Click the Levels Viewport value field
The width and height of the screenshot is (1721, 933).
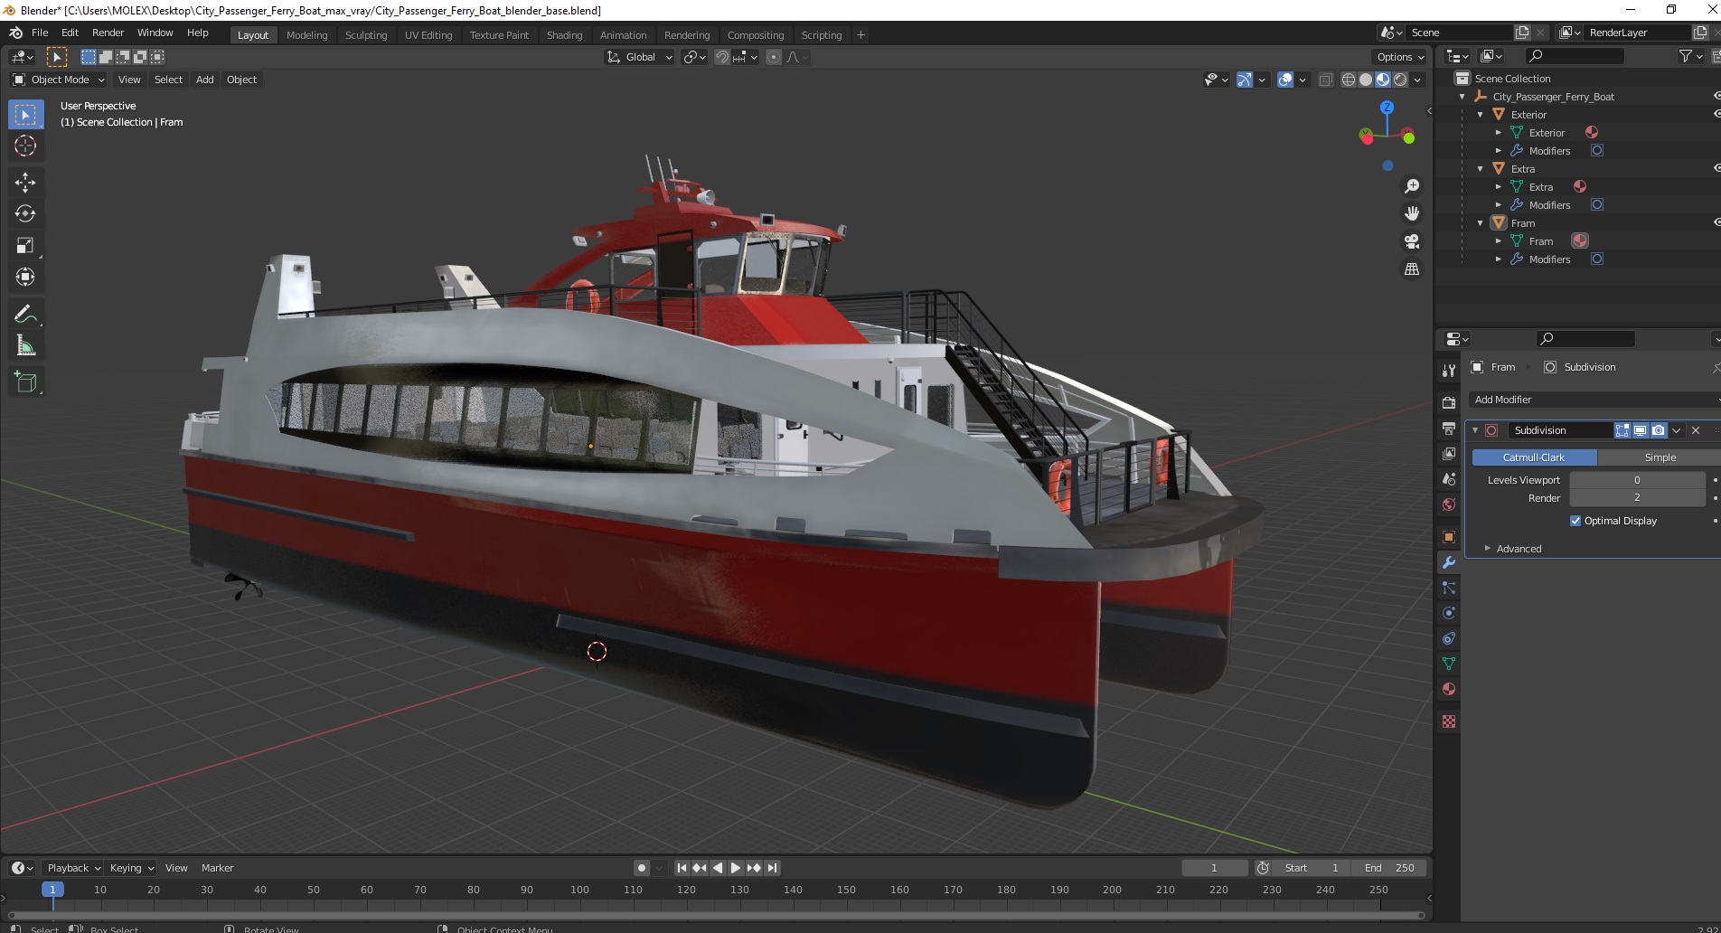coord(1637,480)
